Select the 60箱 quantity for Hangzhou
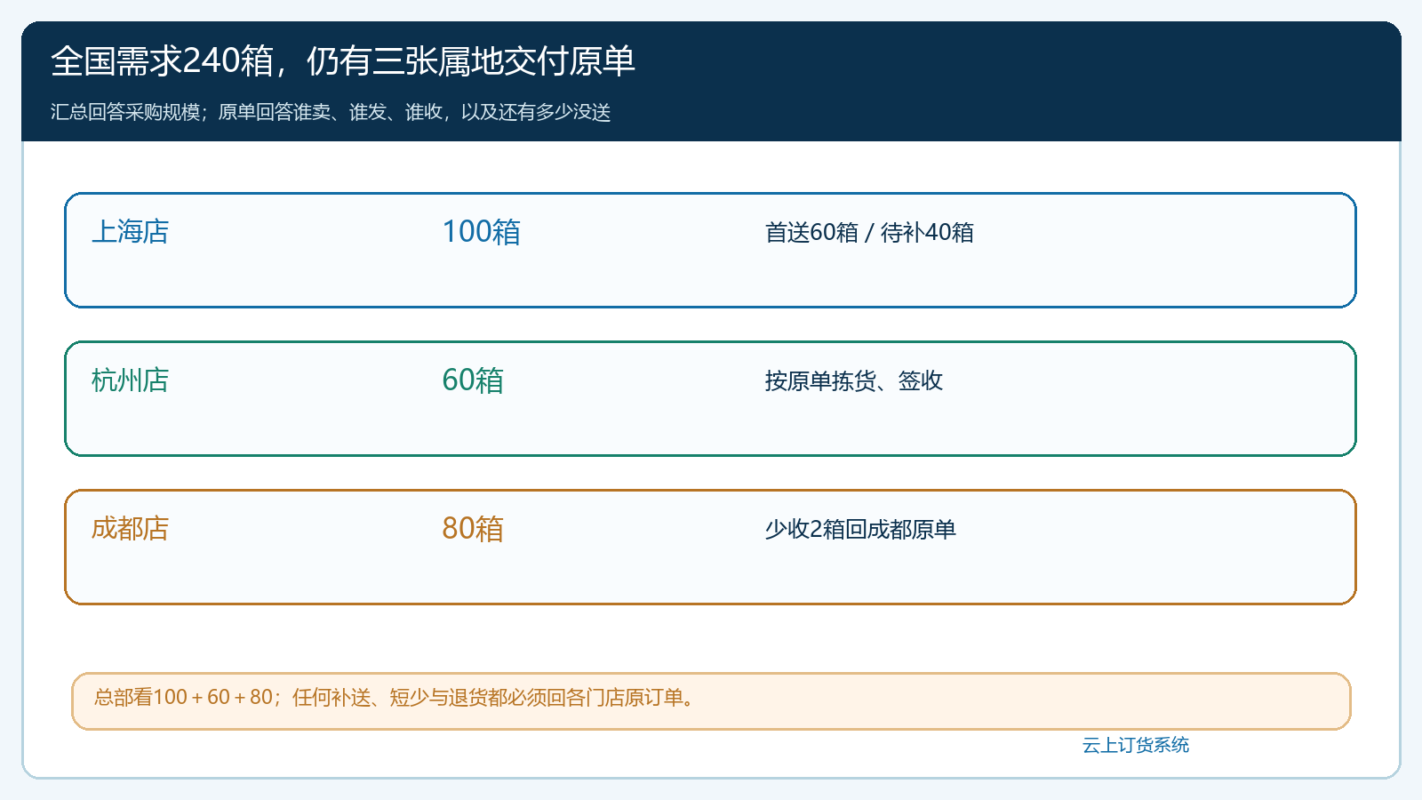 tap(473, 380)
